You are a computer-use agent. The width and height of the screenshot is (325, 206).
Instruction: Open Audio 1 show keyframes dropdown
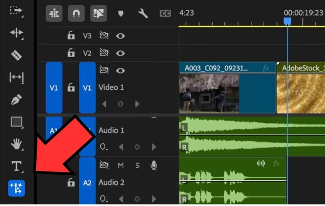coord(104,147)
